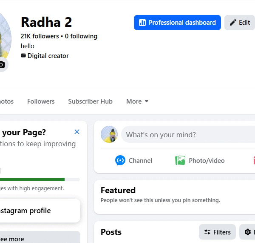The height and width of the screenshot is (243, 255).
Task: Click the Digital creator clapperboard icon
Action: 23,55
